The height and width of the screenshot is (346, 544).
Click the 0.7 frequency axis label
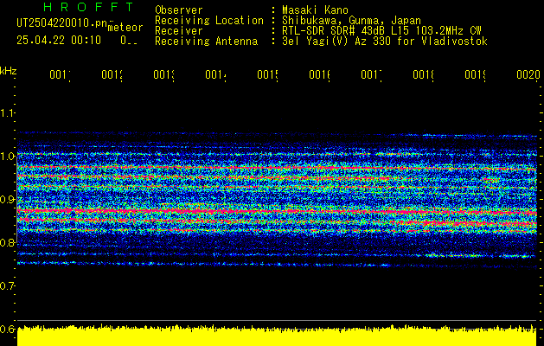pos(7,286)
